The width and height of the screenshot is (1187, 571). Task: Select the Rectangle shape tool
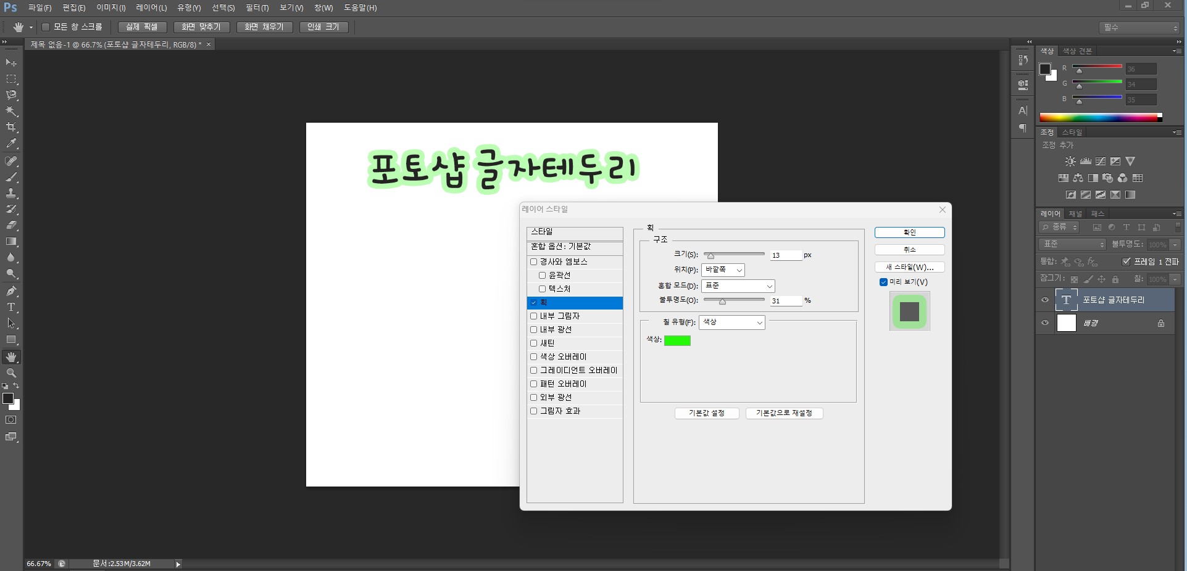pyautogui.click(x=11, y=340)
